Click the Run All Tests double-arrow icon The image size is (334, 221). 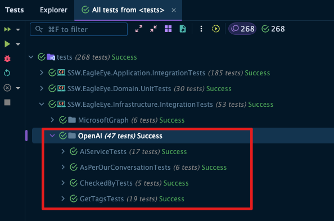coord(7,29)
